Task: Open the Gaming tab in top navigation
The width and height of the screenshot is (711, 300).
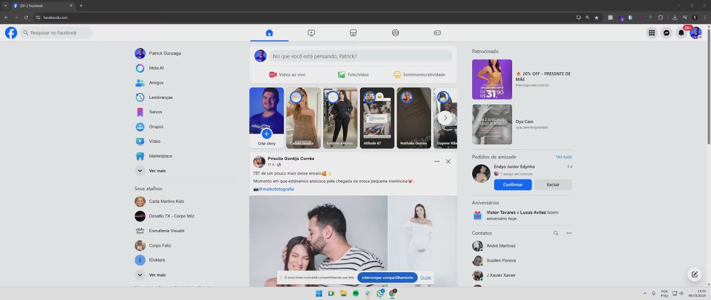Action: pos(437,33)
